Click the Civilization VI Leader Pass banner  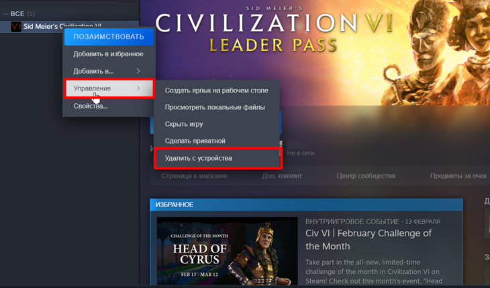pyautogui.click(x=315, y=53)
